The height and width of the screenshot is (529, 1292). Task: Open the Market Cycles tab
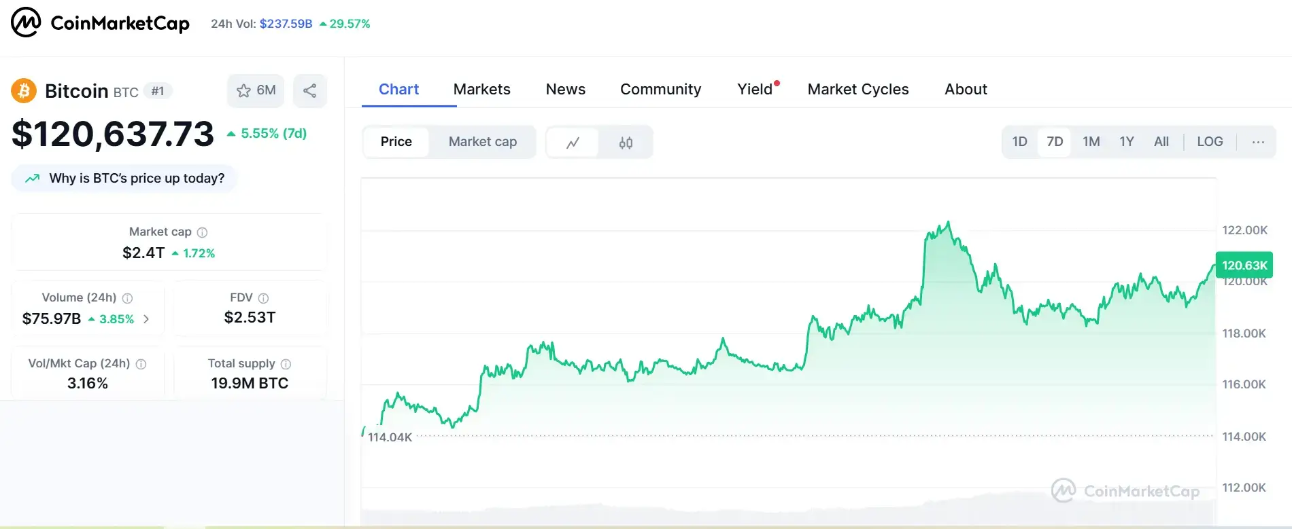(858, 90)
